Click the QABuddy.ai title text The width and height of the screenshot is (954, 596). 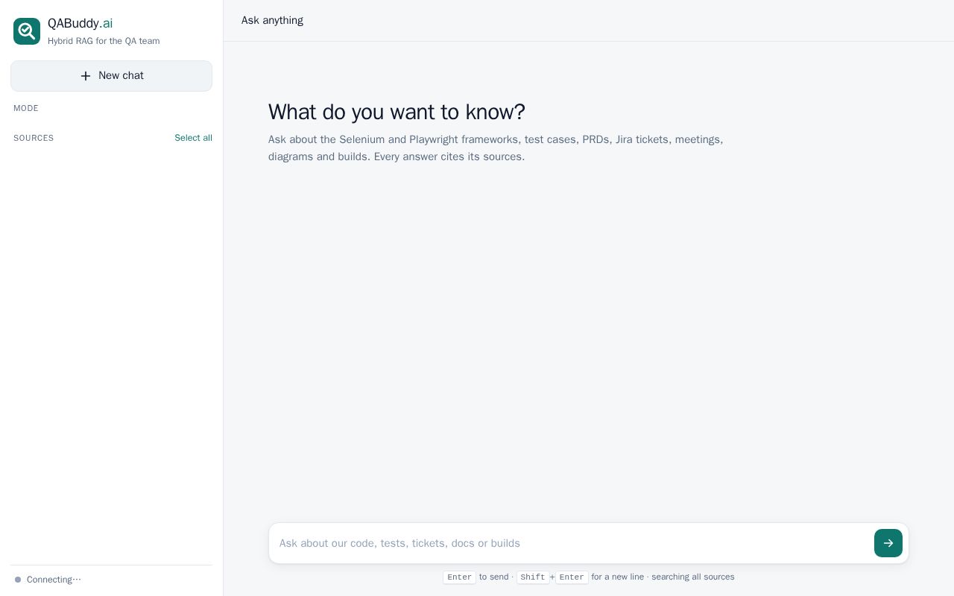click(x=80, y=23)
